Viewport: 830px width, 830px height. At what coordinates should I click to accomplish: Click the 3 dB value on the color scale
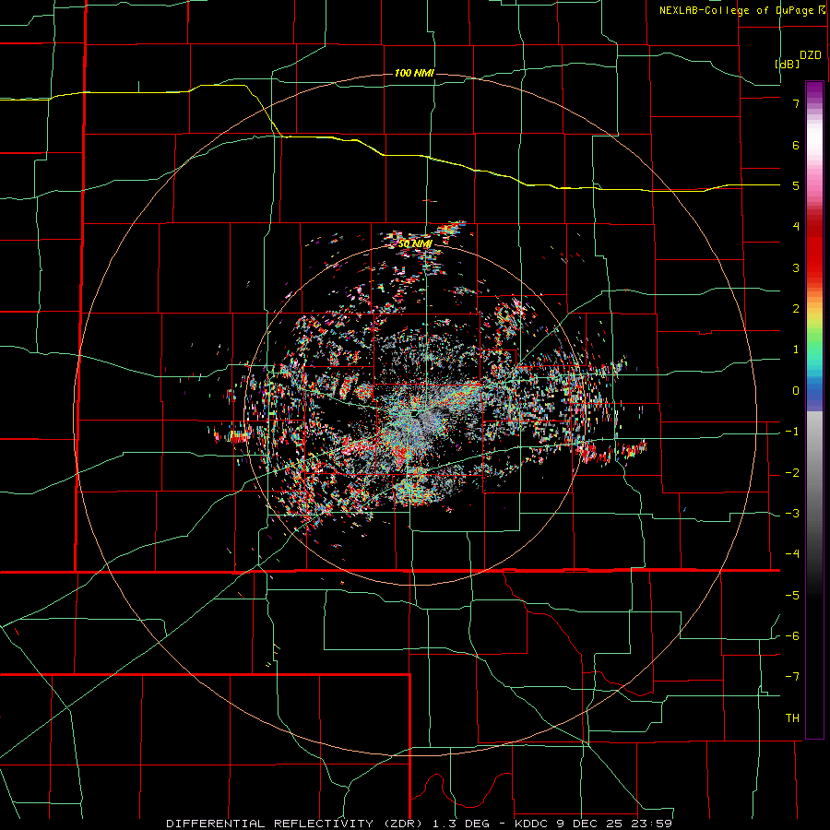796,267
